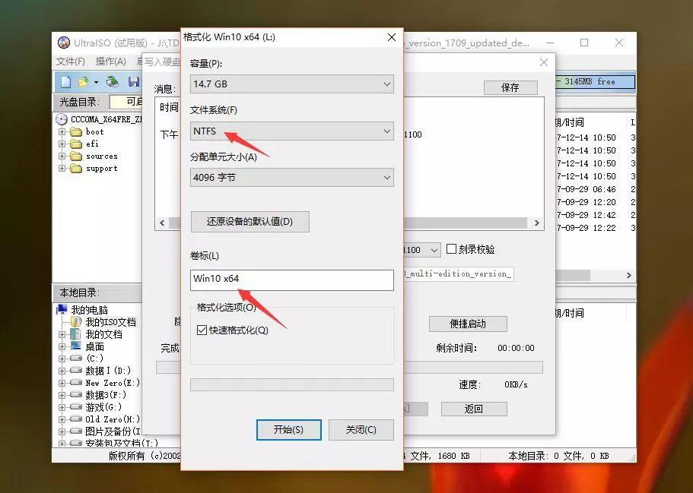The width and height of the screenshot is (693, 493).
Task: Select the file row dated 7-09-29 12:22
Action: pos(595,228)
